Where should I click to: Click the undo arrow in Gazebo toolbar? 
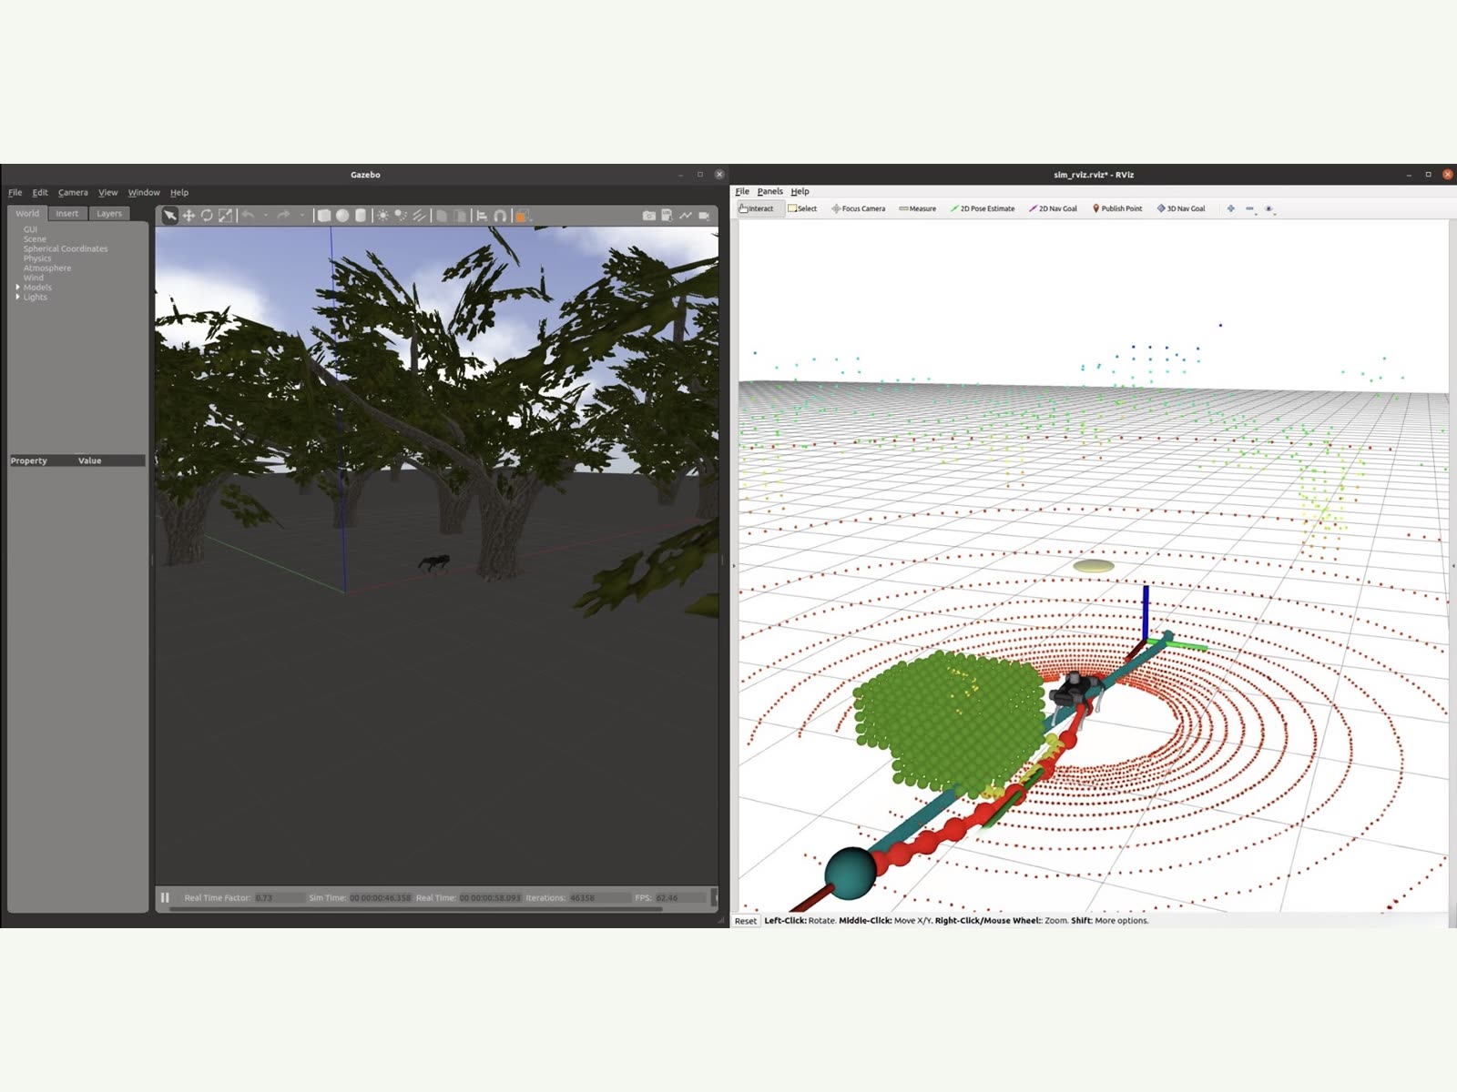point(248,216)
